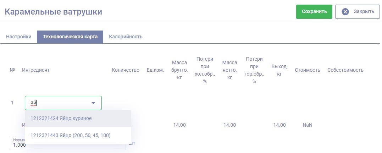Screen dimensions: 382x153
Task: Focus the ingredient search text field
Action: pyautogui.click(x=57, y=103)
